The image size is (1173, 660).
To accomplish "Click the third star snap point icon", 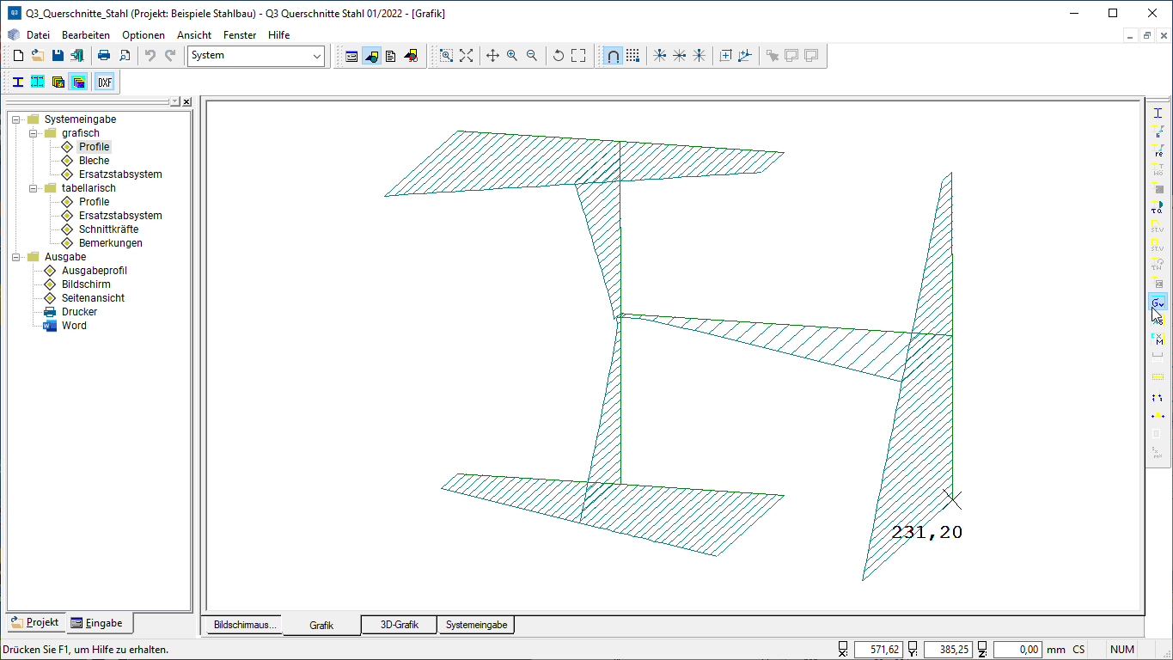I will coord(699,55).
